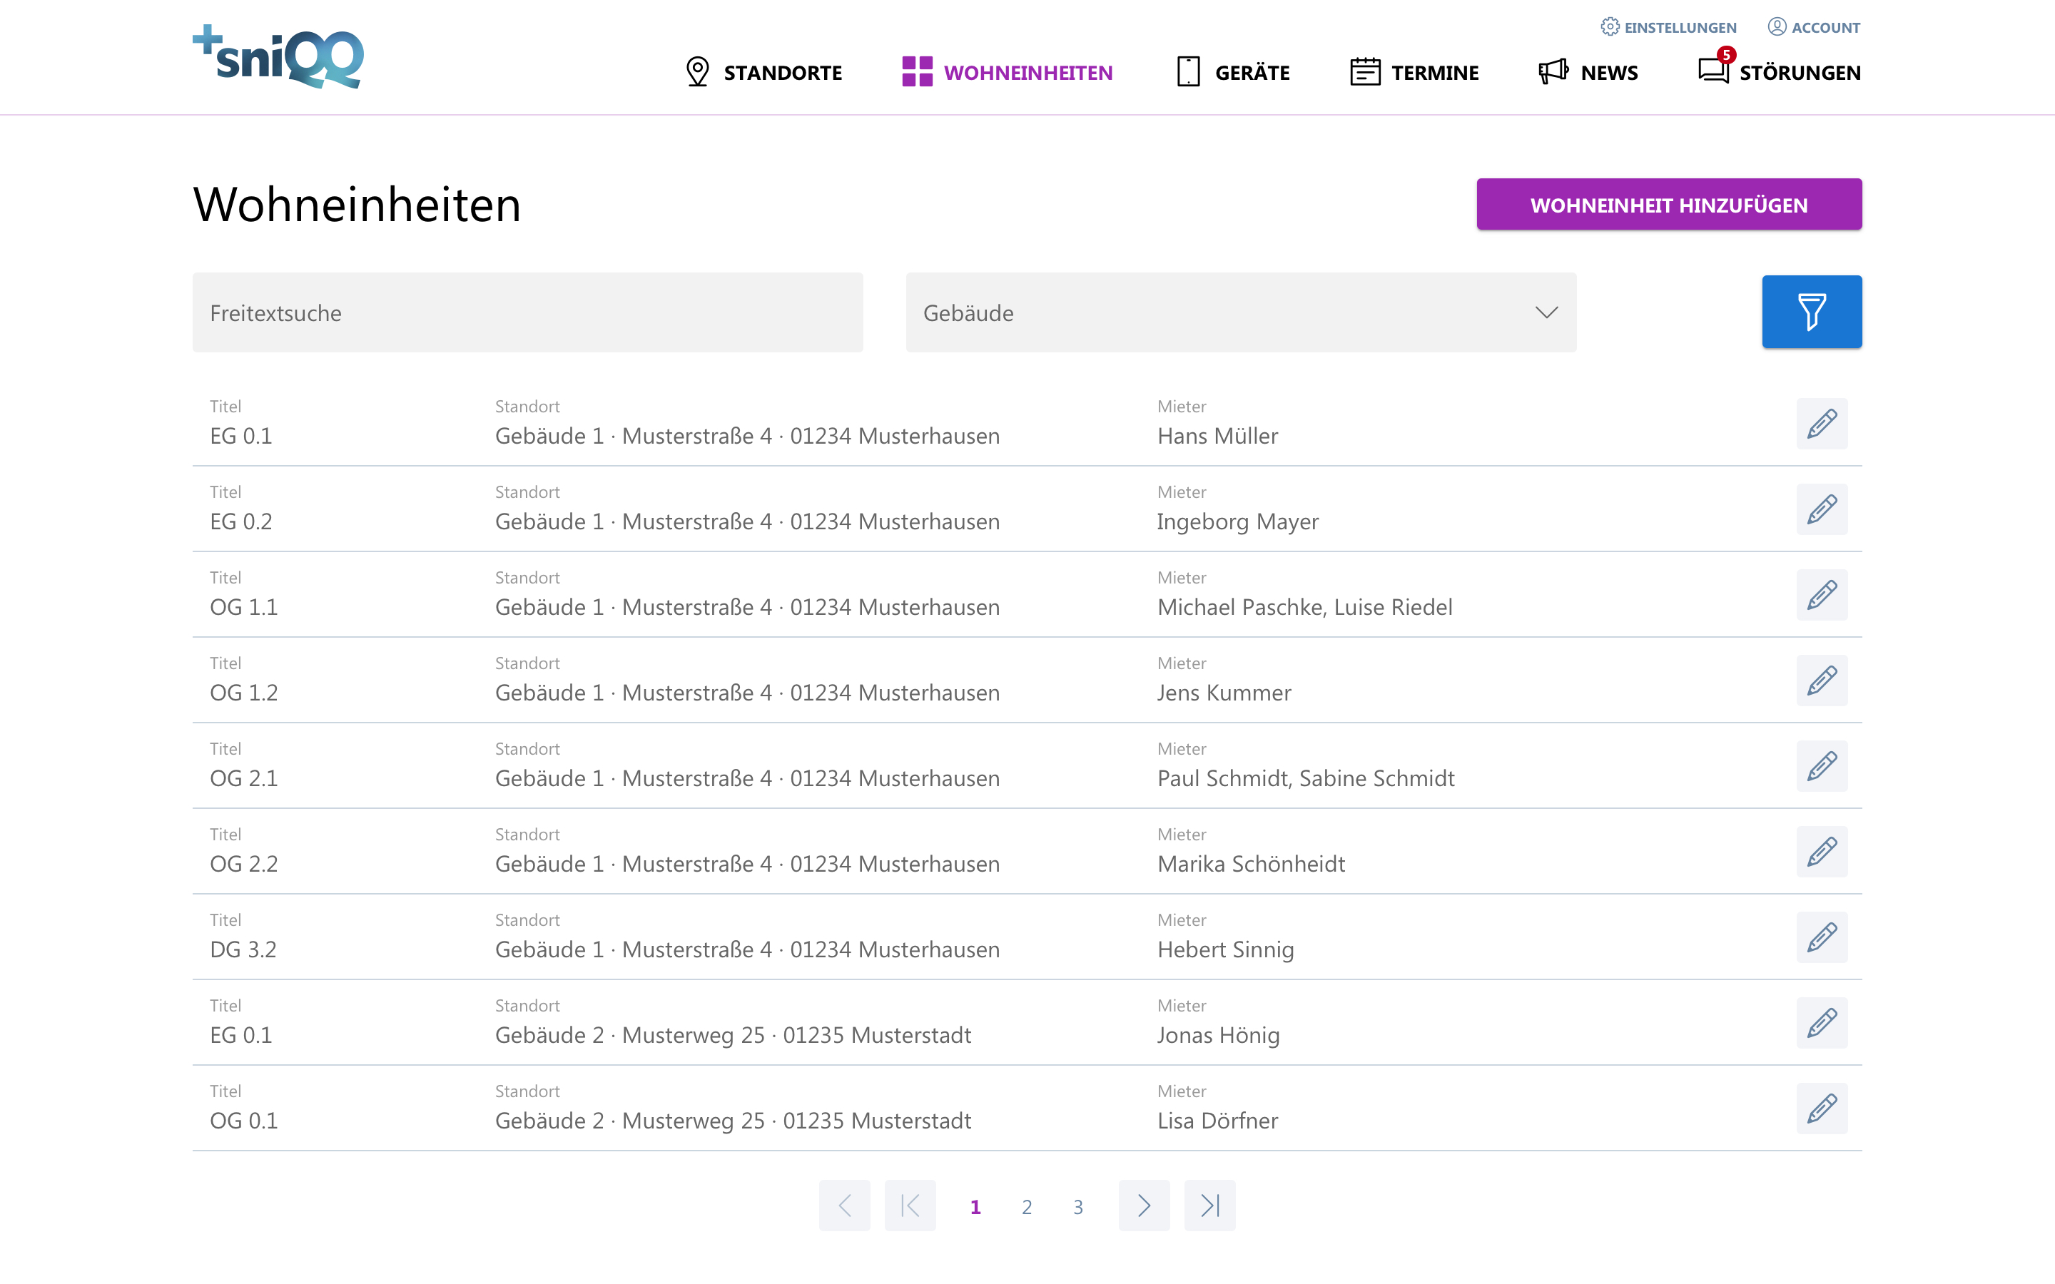2055x1284 pixels.
Task: Expand Gebäude list via chevron arrow
Action: pos(1546,312)
